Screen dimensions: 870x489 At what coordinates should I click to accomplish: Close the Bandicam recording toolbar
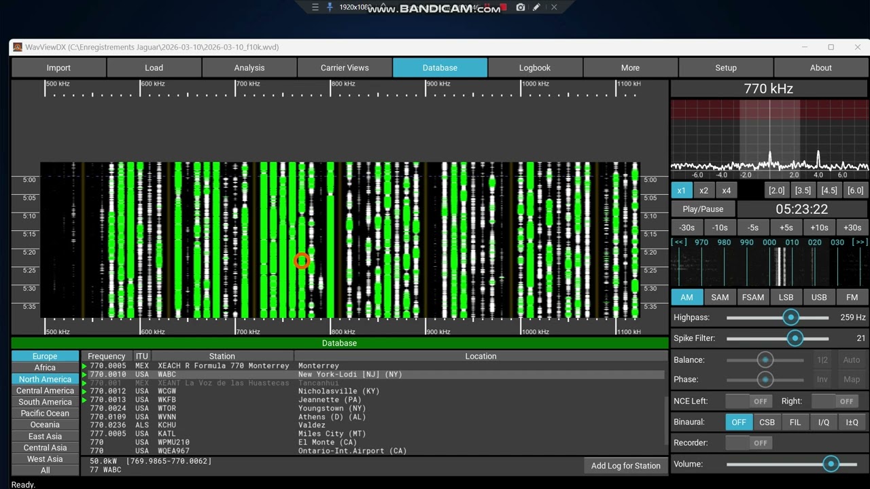(x=554, y=7)
